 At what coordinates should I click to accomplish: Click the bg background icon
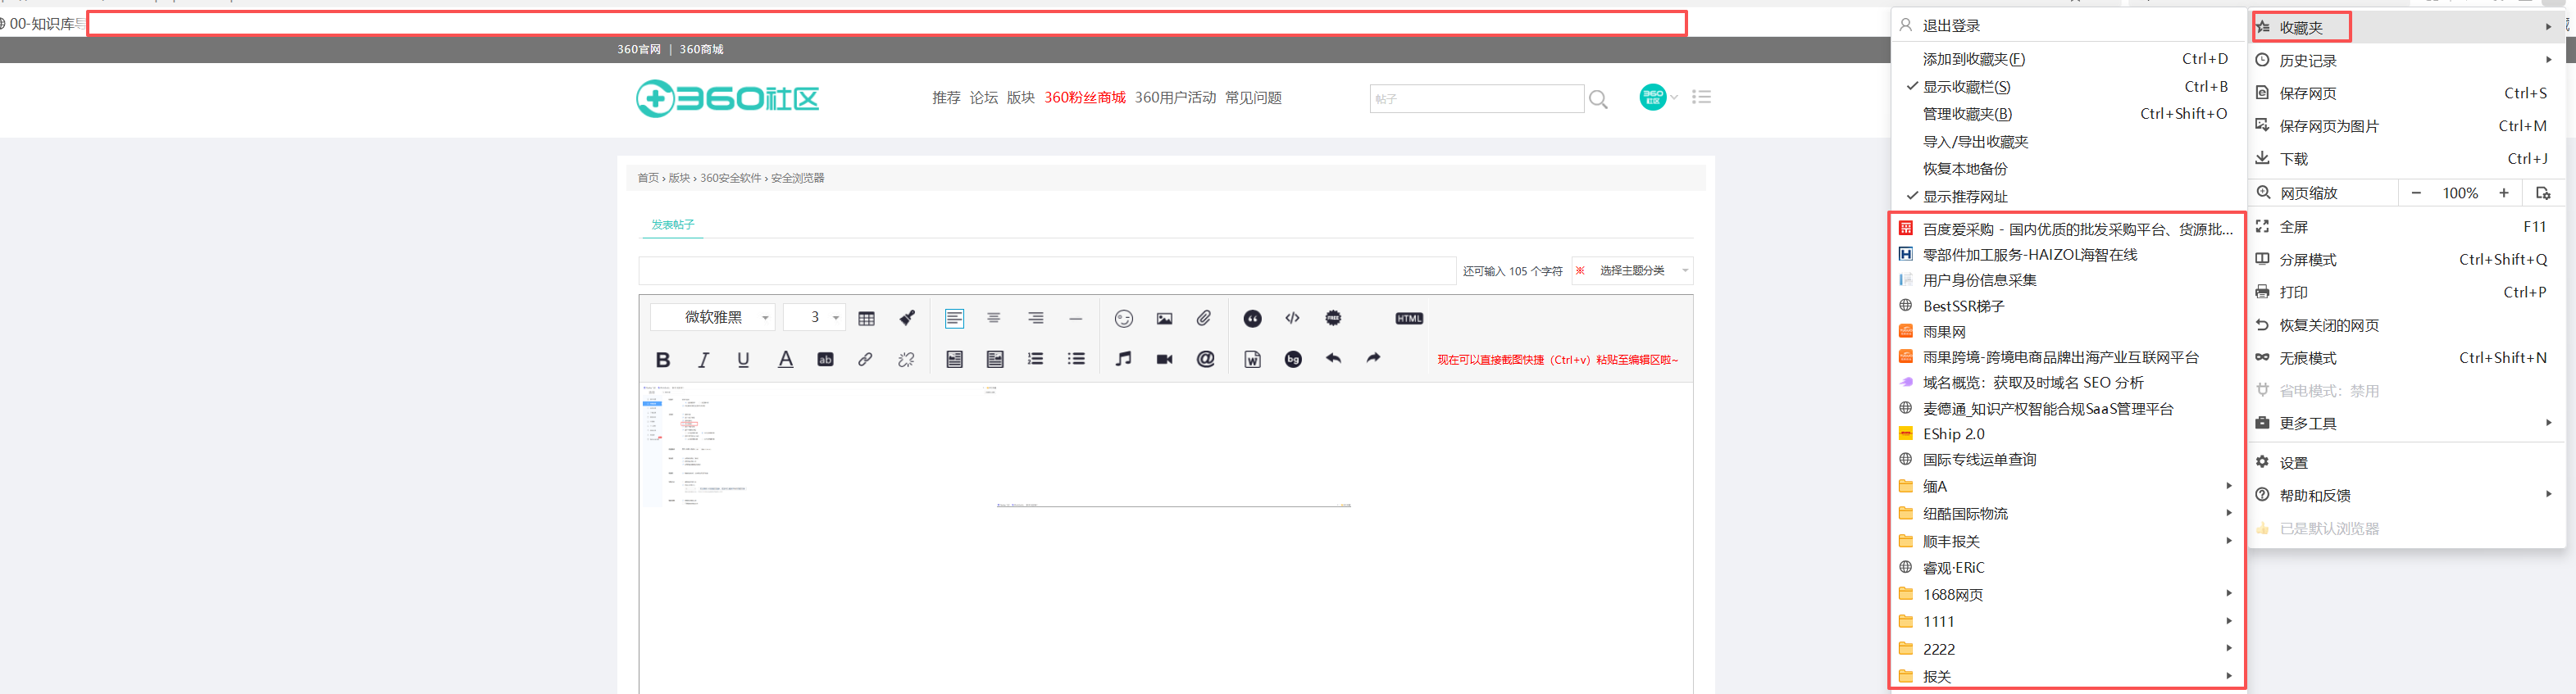tap(1293, 359)
